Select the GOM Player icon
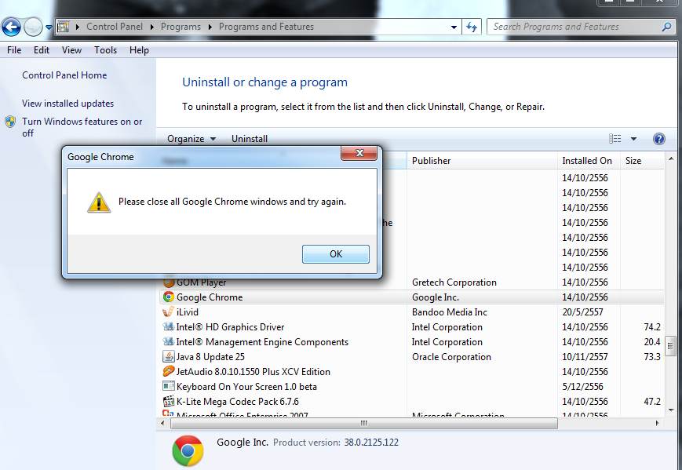This screenshot has height=470, width=682. (x=168, y=282)
